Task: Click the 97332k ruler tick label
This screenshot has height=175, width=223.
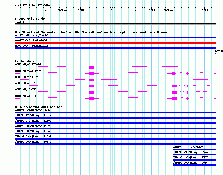Action: [98, 10]
